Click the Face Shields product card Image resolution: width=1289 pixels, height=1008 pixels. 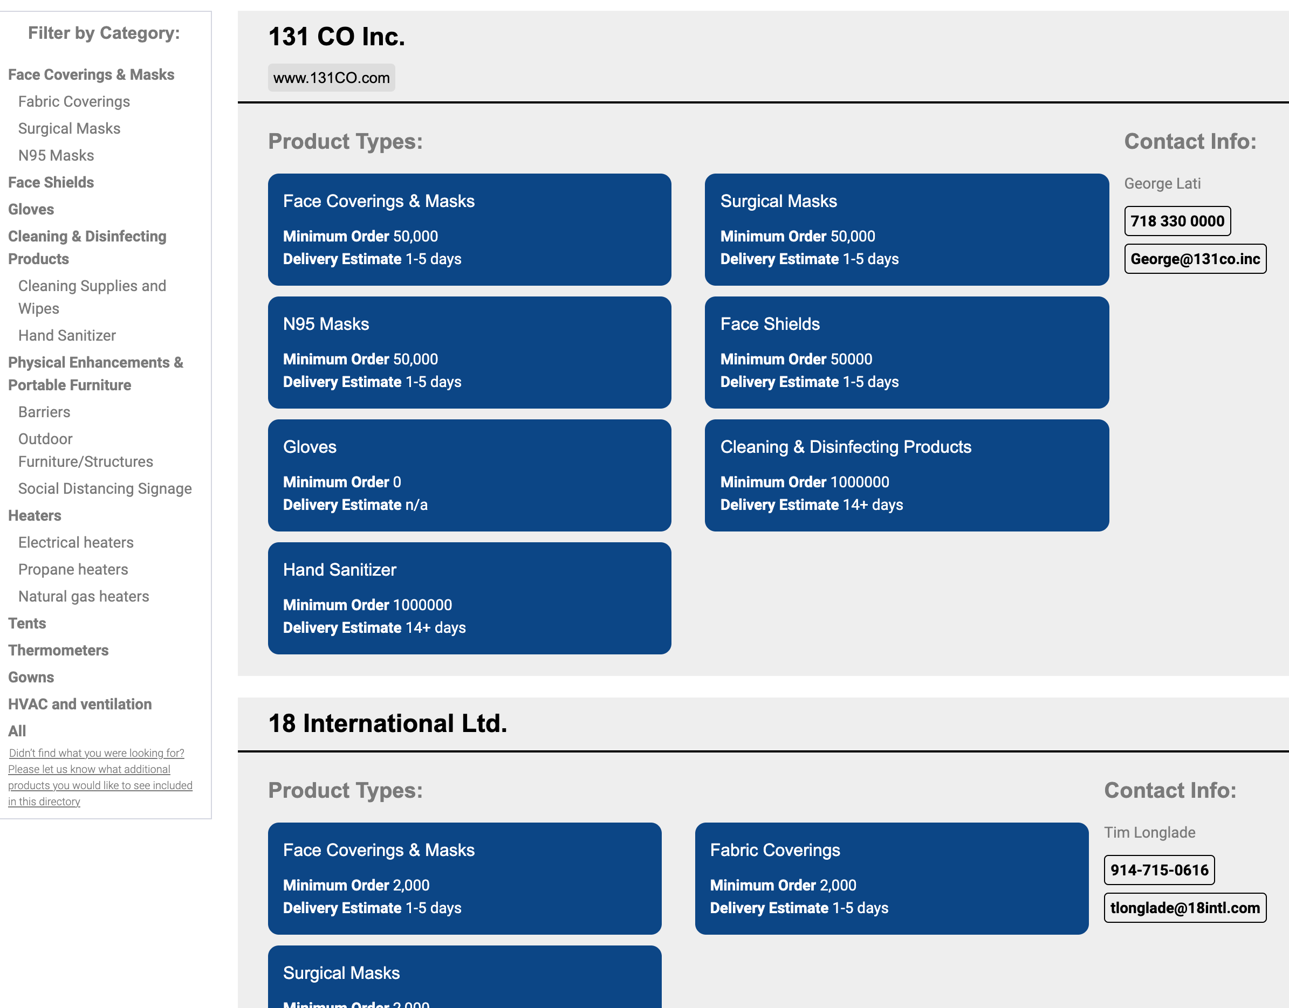click(907, 353)
